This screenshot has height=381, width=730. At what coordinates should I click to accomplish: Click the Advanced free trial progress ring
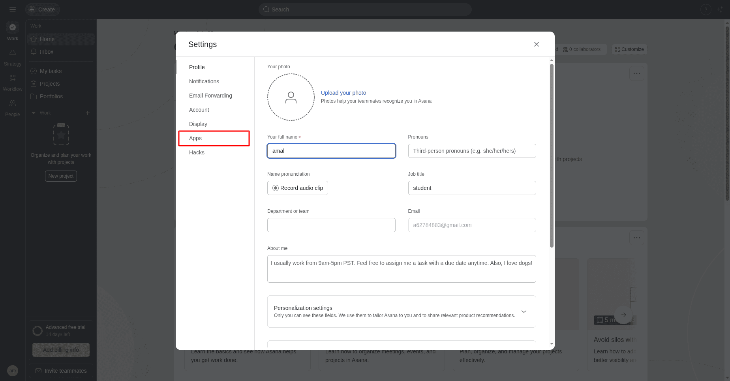[38, 331]
